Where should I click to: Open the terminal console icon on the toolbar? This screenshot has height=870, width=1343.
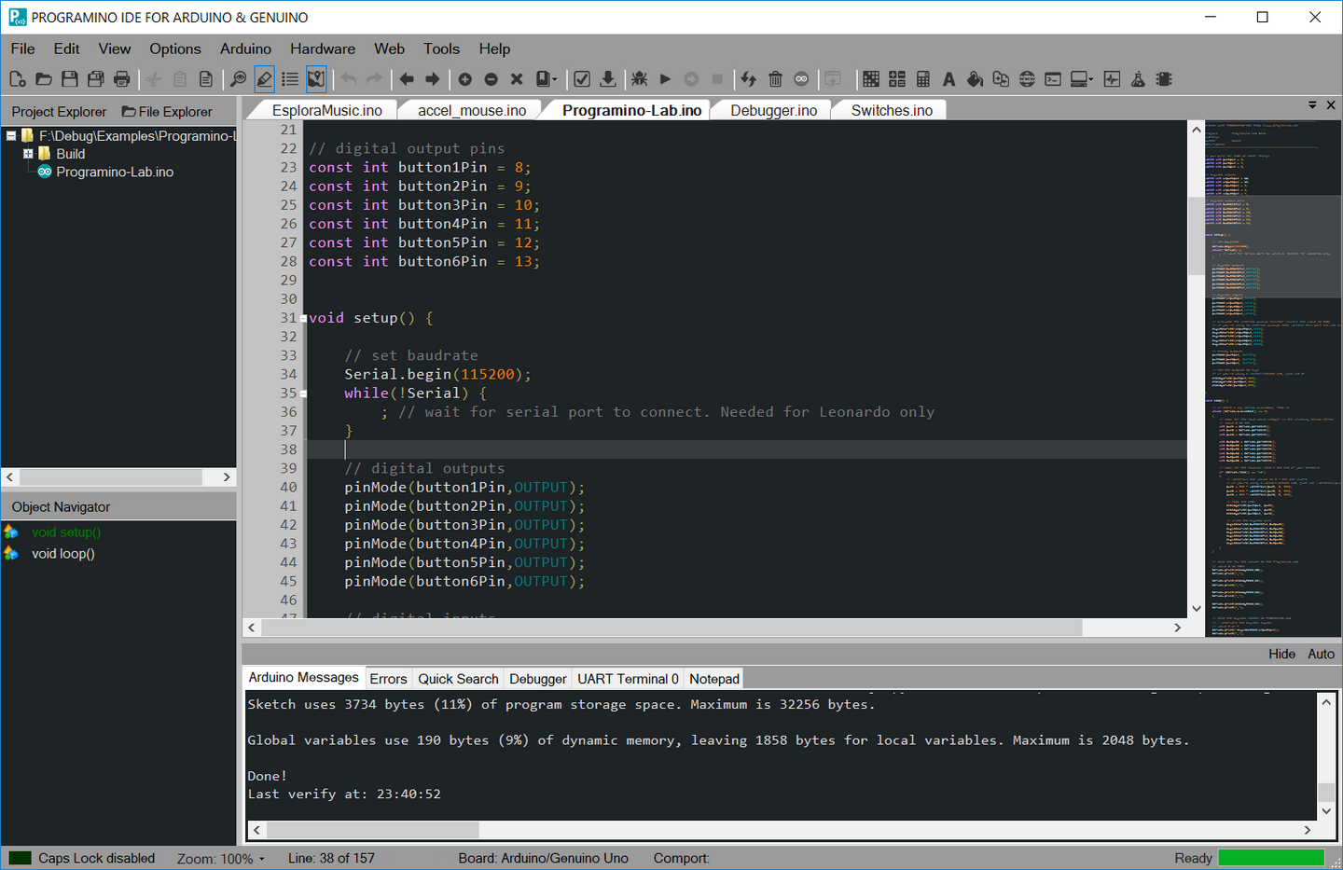tap(1052, 79)
